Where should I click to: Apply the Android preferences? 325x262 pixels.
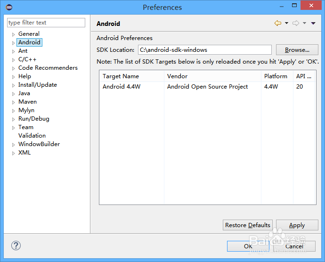(x=297, y=225)
